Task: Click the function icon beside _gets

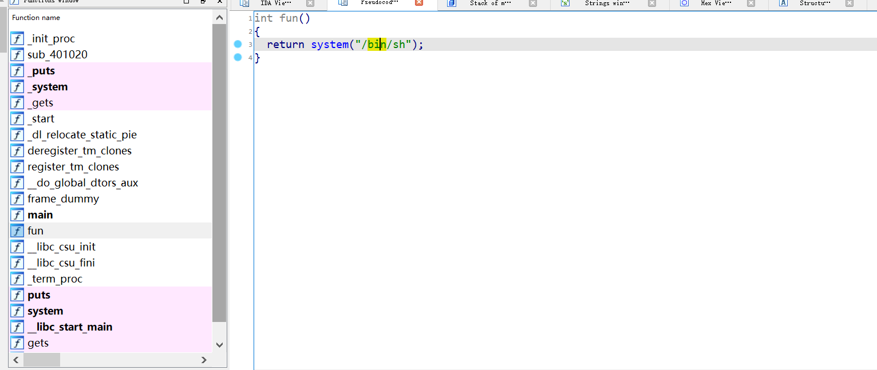Action: tap(18, 102)
